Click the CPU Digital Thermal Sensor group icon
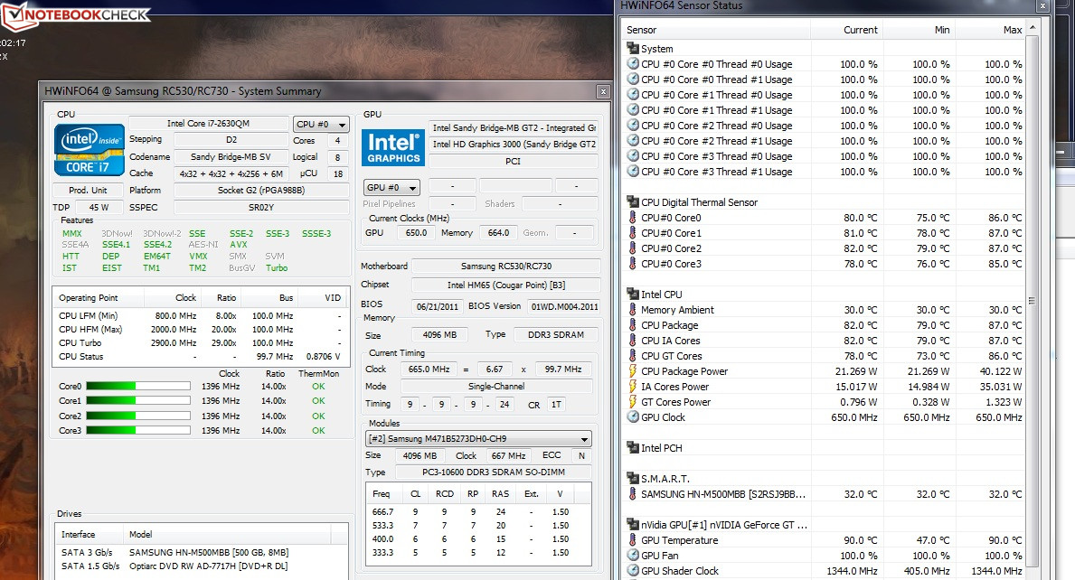The width and height of the screenshot is (1075, 580). click(x=633, y=202)
